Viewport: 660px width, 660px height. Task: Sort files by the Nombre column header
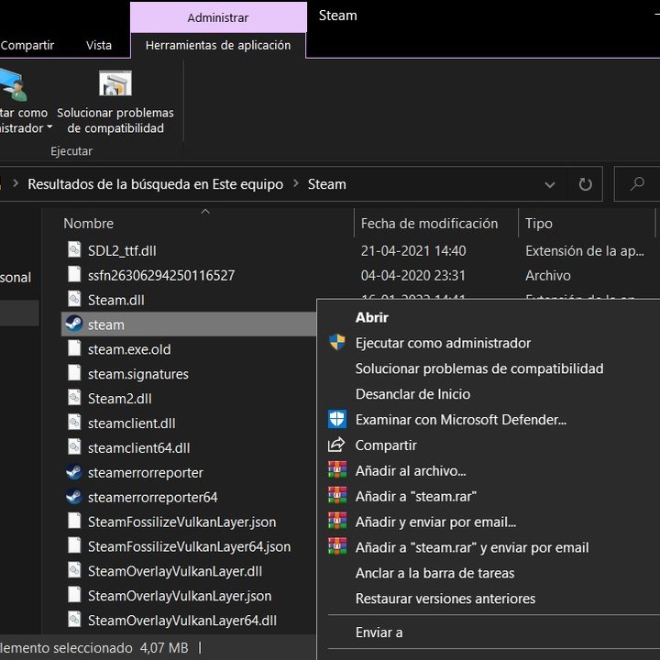(x=89, y=224)
